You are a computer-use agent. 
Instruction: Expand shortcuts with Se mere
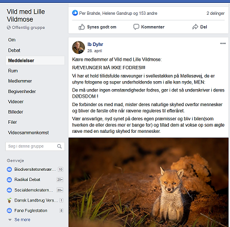[x=22, y=220]
